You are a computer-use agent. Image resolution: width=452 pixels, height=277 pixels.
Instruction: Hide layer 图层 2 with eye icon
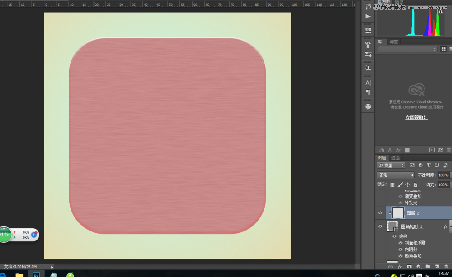[x=380, y=213]
